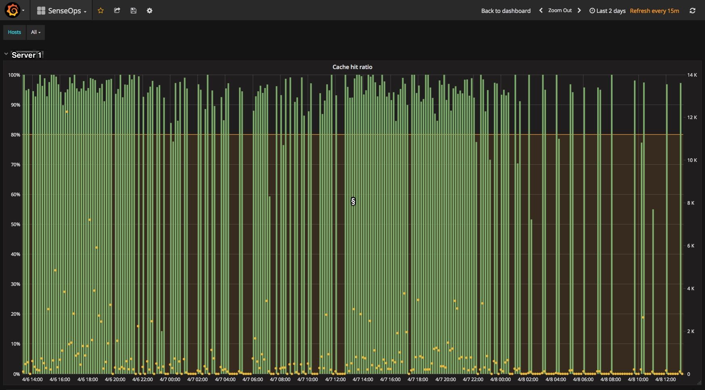The height and width of the screenshot is (390, 705).
Task: Click the Hosts variable label
Action: click(x=15, y=32)
